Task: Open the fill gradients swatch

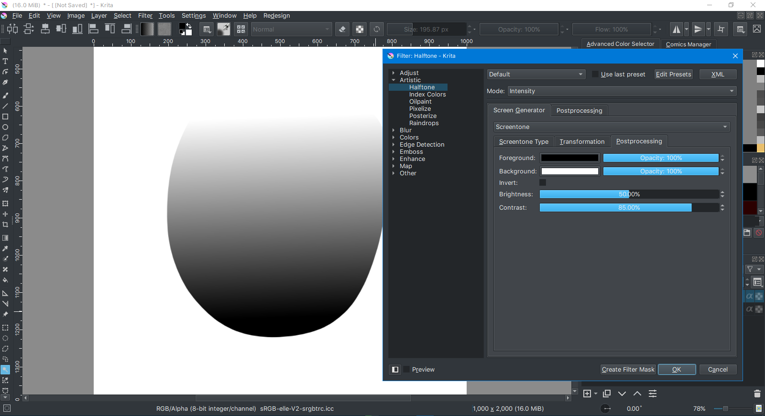Action: pos(147,30)
